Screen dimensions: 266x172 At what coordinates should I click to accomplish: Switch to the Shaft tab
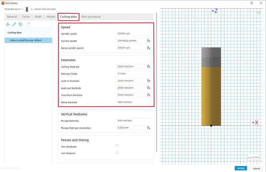(38, 17)
